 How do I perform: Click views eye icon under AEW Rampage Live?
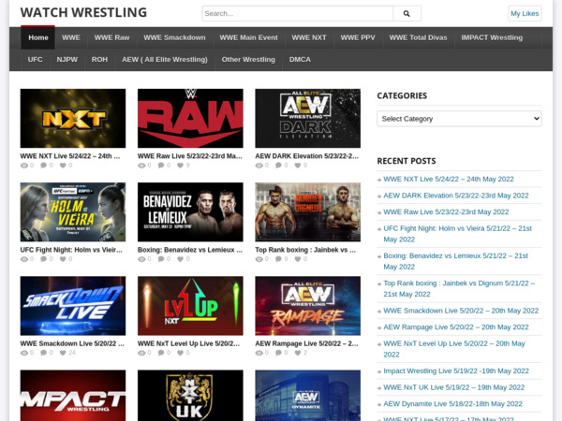point(259,353)
